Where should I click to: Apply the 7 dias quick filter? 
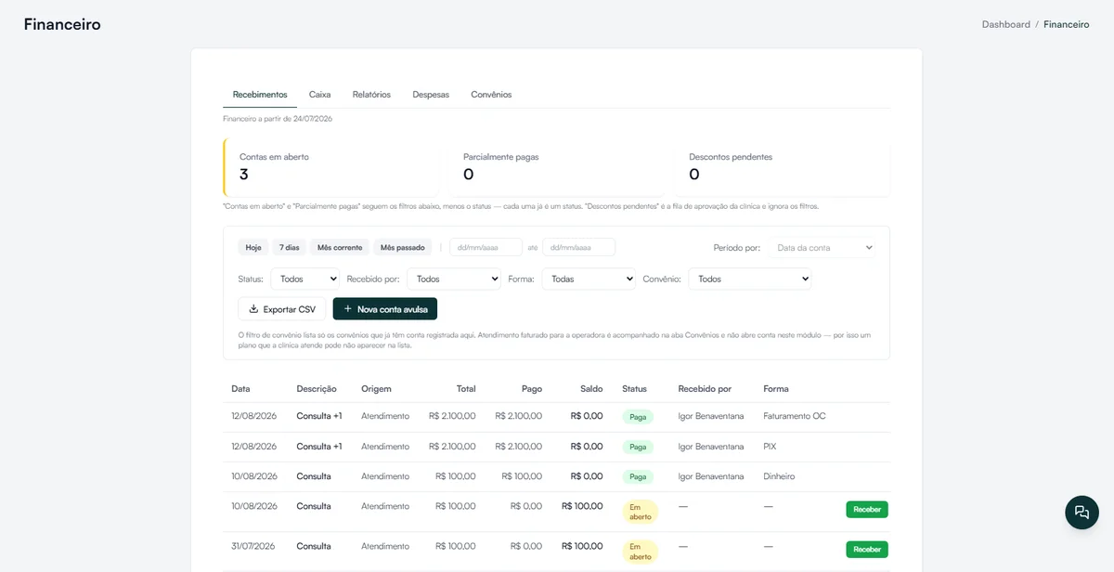point(290,248)
